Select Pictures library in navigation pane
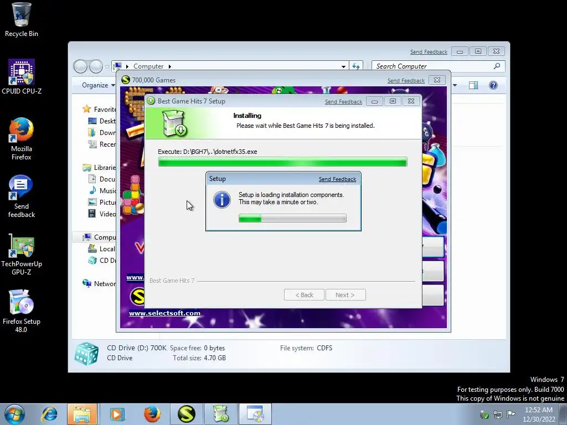Viewport: 567px width, 425px height. click(x=102, y=202)
